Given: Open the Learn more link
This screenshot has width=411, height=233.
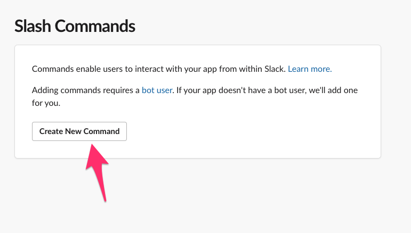Looking at the screenshot, I should [310, 69].
